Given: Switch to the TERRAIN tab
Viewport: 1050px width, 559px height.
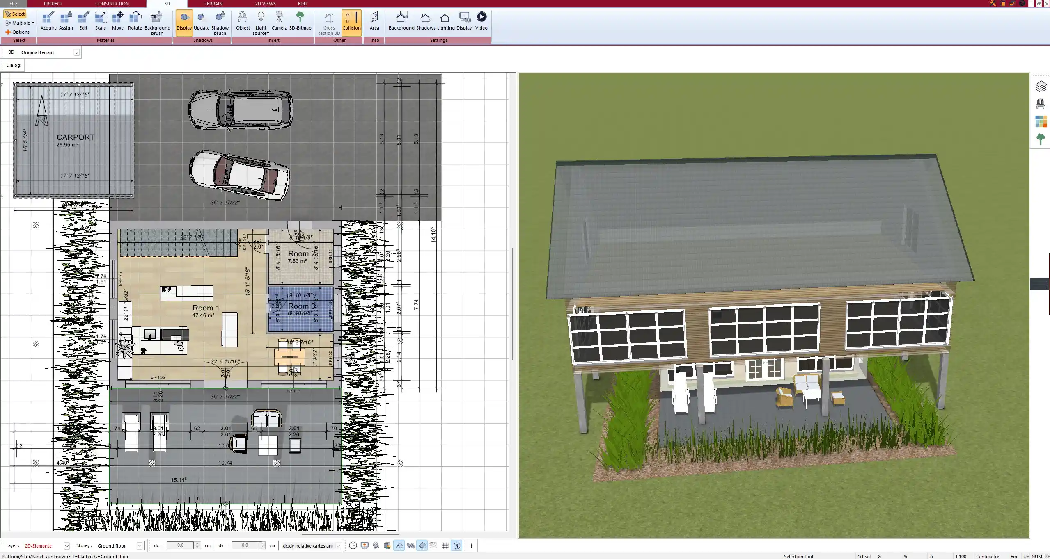Looking at the screenshot, I should coord(213,4).
